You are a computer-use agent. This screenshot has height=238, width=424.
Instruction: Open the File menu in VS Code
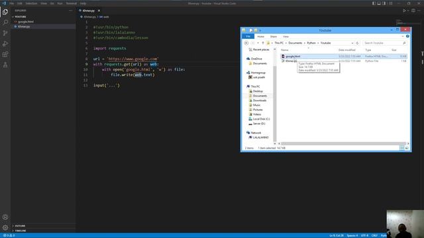tap(12, 3)
